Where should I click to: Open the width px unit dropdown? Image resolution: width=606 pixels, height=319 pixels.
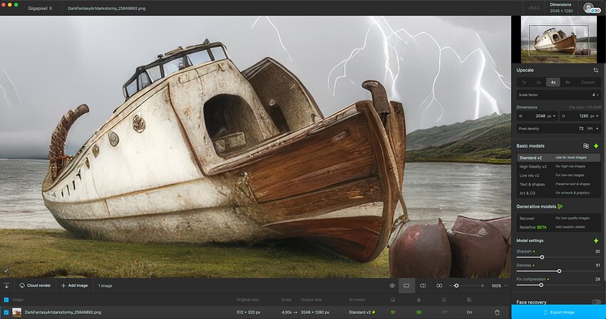click(552, 116)
